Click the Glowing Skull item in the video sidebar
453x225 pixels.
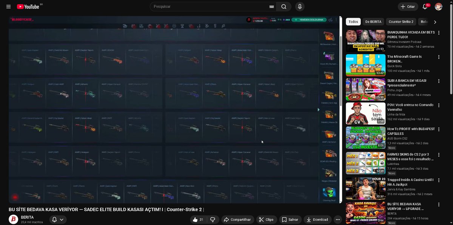329,193
